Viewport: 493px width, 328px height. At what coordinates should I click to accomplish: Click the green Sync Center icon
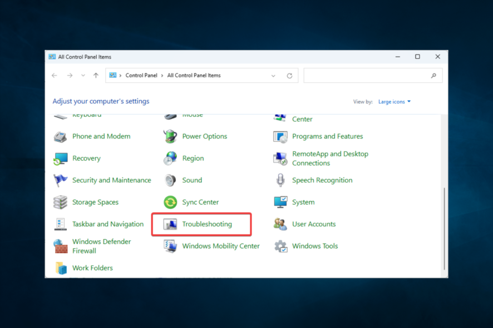pos(170,202)
